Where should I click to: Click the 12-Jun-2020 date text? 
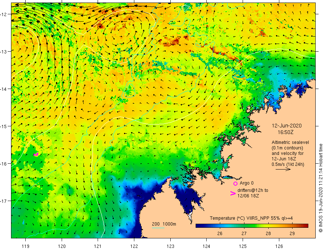[x=287, y=126]
